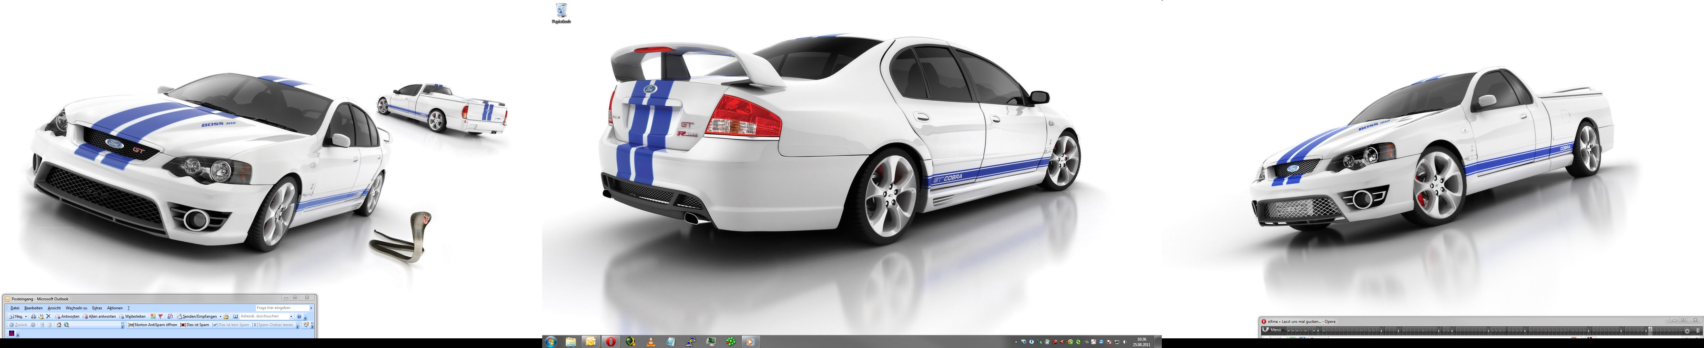Open the Windows Start button
Screen dimensions: 1704x348
click(x=551, y=342)
